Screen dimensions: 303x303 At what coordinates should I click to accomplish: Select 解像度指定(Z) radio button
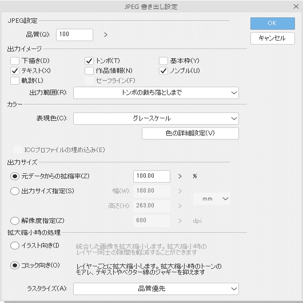15,221
